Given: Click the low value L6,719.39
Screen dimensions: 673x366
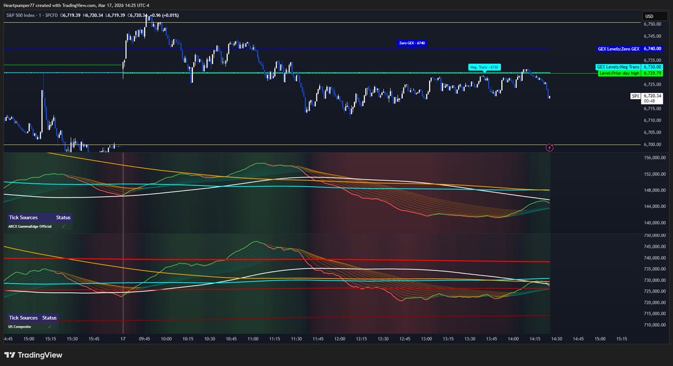Looking at the screenshot, I should [x=116, y=15].
